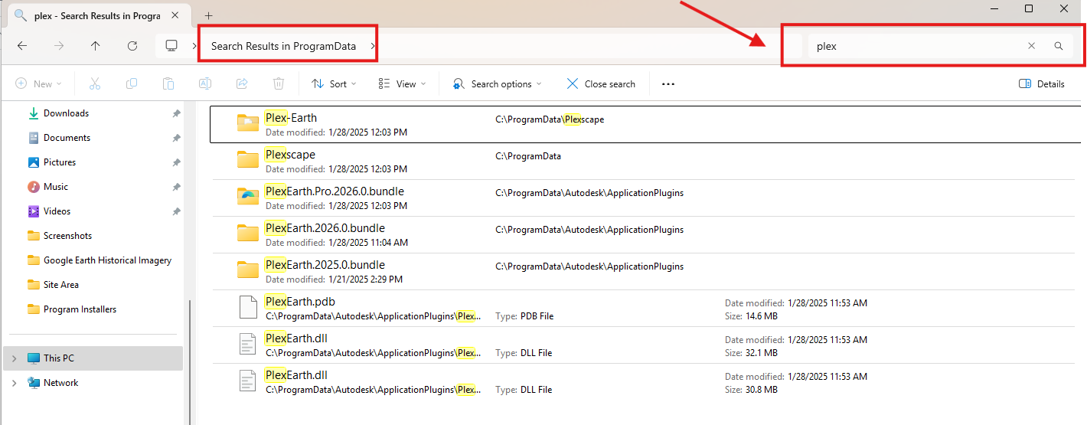Click the C:\ProgramData\Plexscape path text
This screenshot has height=425, width=1087.
pos(550,119)
